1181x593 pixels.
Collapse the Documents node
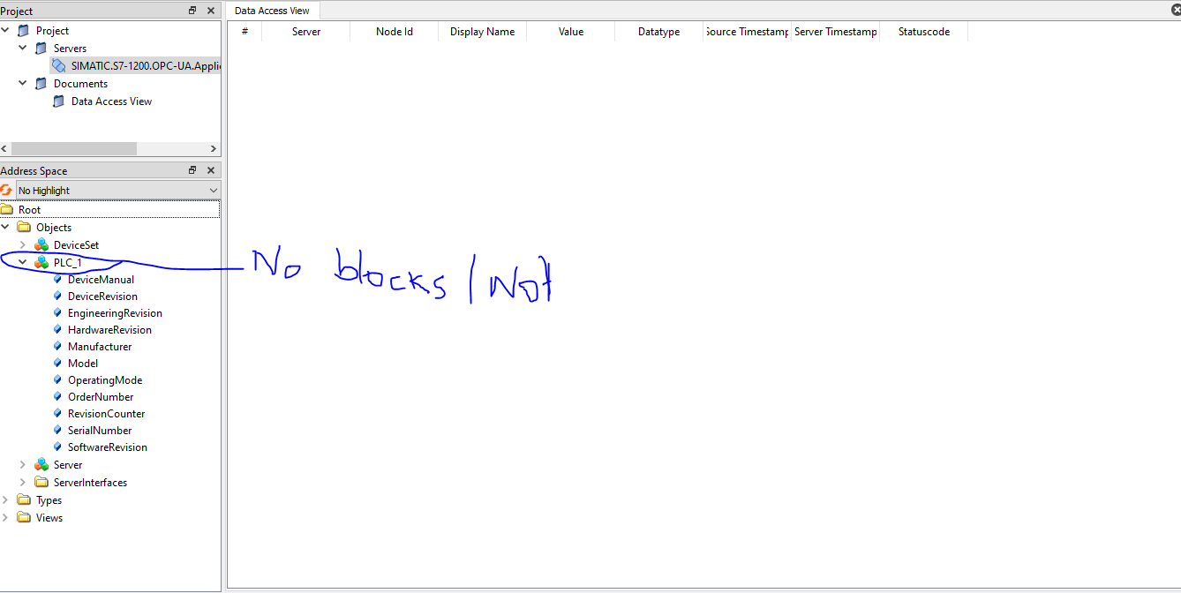pos(23,84)
